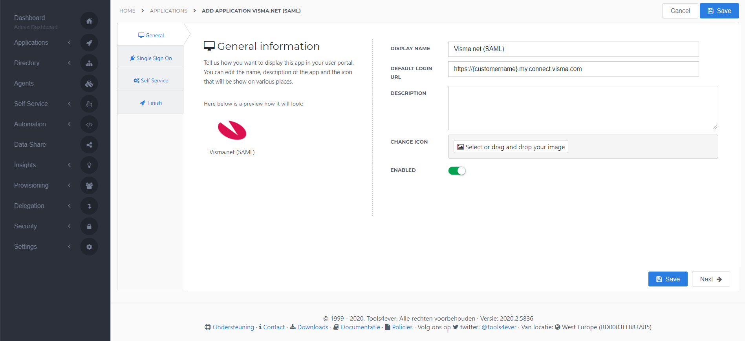Expand the Directory menu chevron
745x341 pixels.
click(x=69, y=63)
